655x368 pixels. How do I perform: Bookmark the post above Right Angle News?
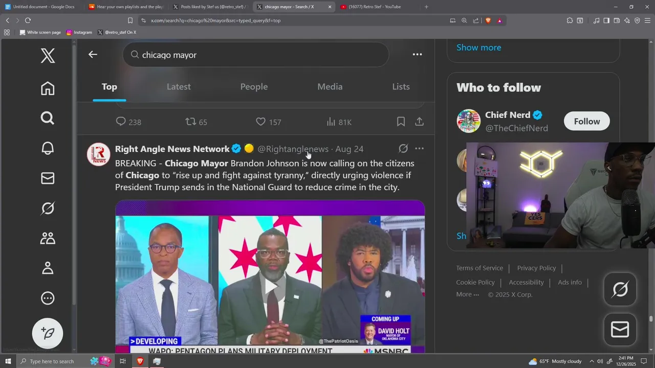[401, 122]
